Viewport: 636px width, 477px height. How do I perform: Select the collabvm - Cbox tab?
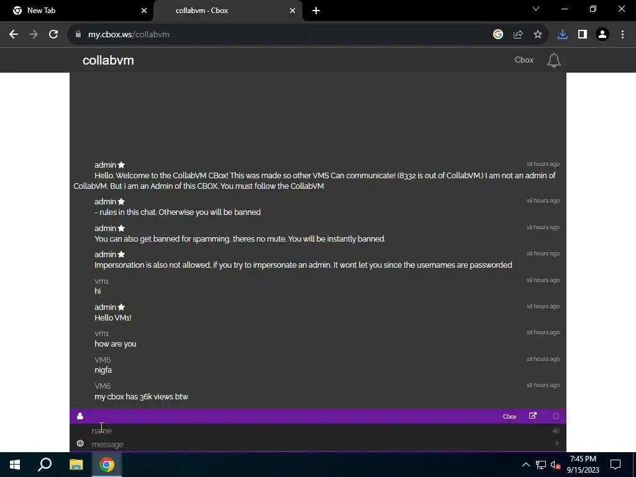227,11
